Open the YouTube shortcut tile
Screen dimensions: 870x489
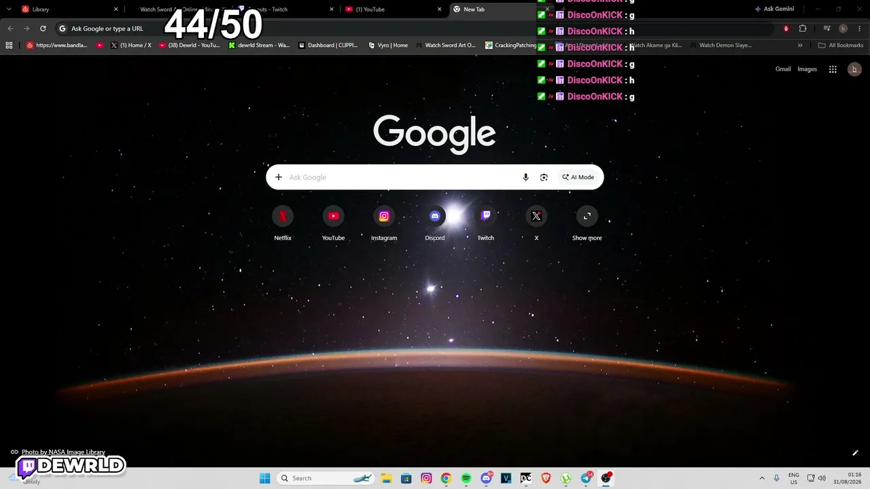click(333, 223)
